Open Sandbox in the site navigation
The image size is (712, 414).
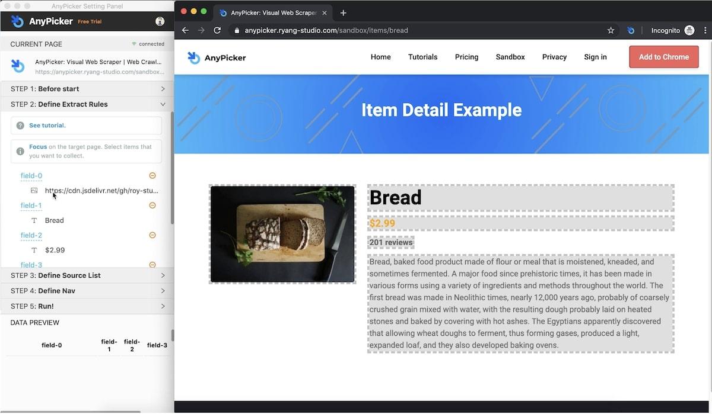510,57
